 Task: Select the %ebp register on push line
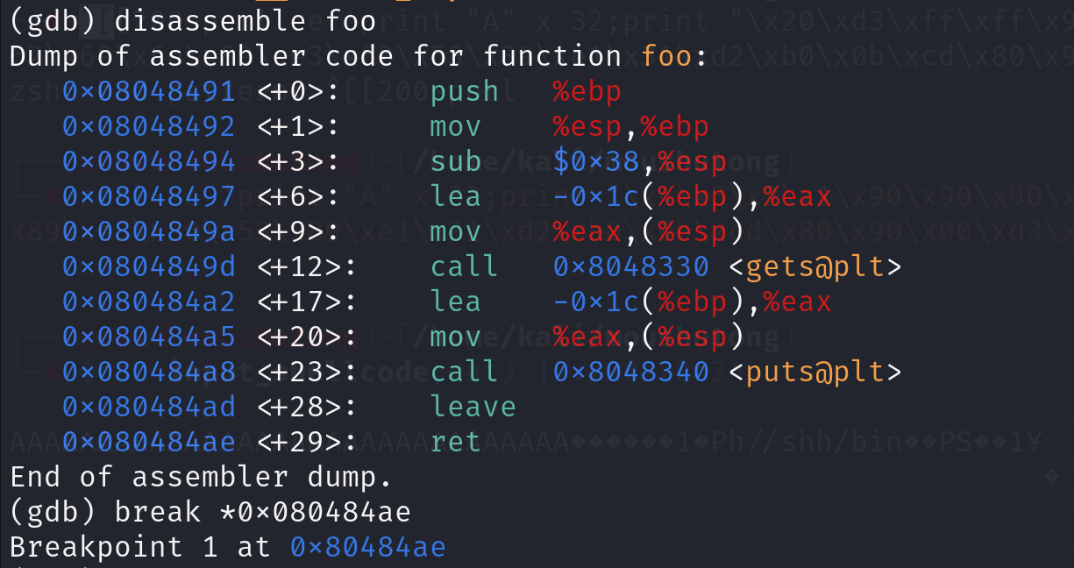(587, 91)
